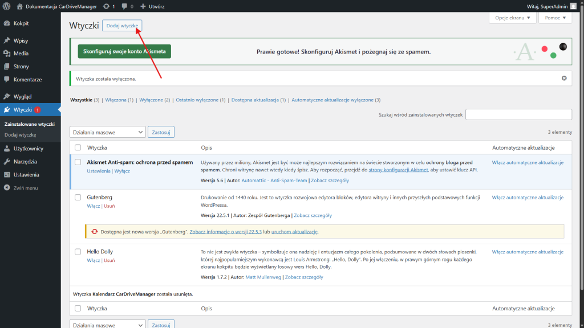Click Skonfiguruj swoje konto Akismet button

pos(124,51)
